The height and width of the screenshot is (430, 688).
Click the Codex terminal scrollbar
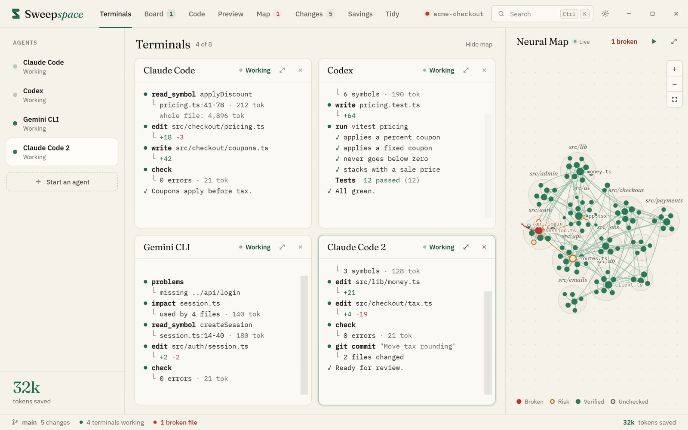(x=488, y=166)
